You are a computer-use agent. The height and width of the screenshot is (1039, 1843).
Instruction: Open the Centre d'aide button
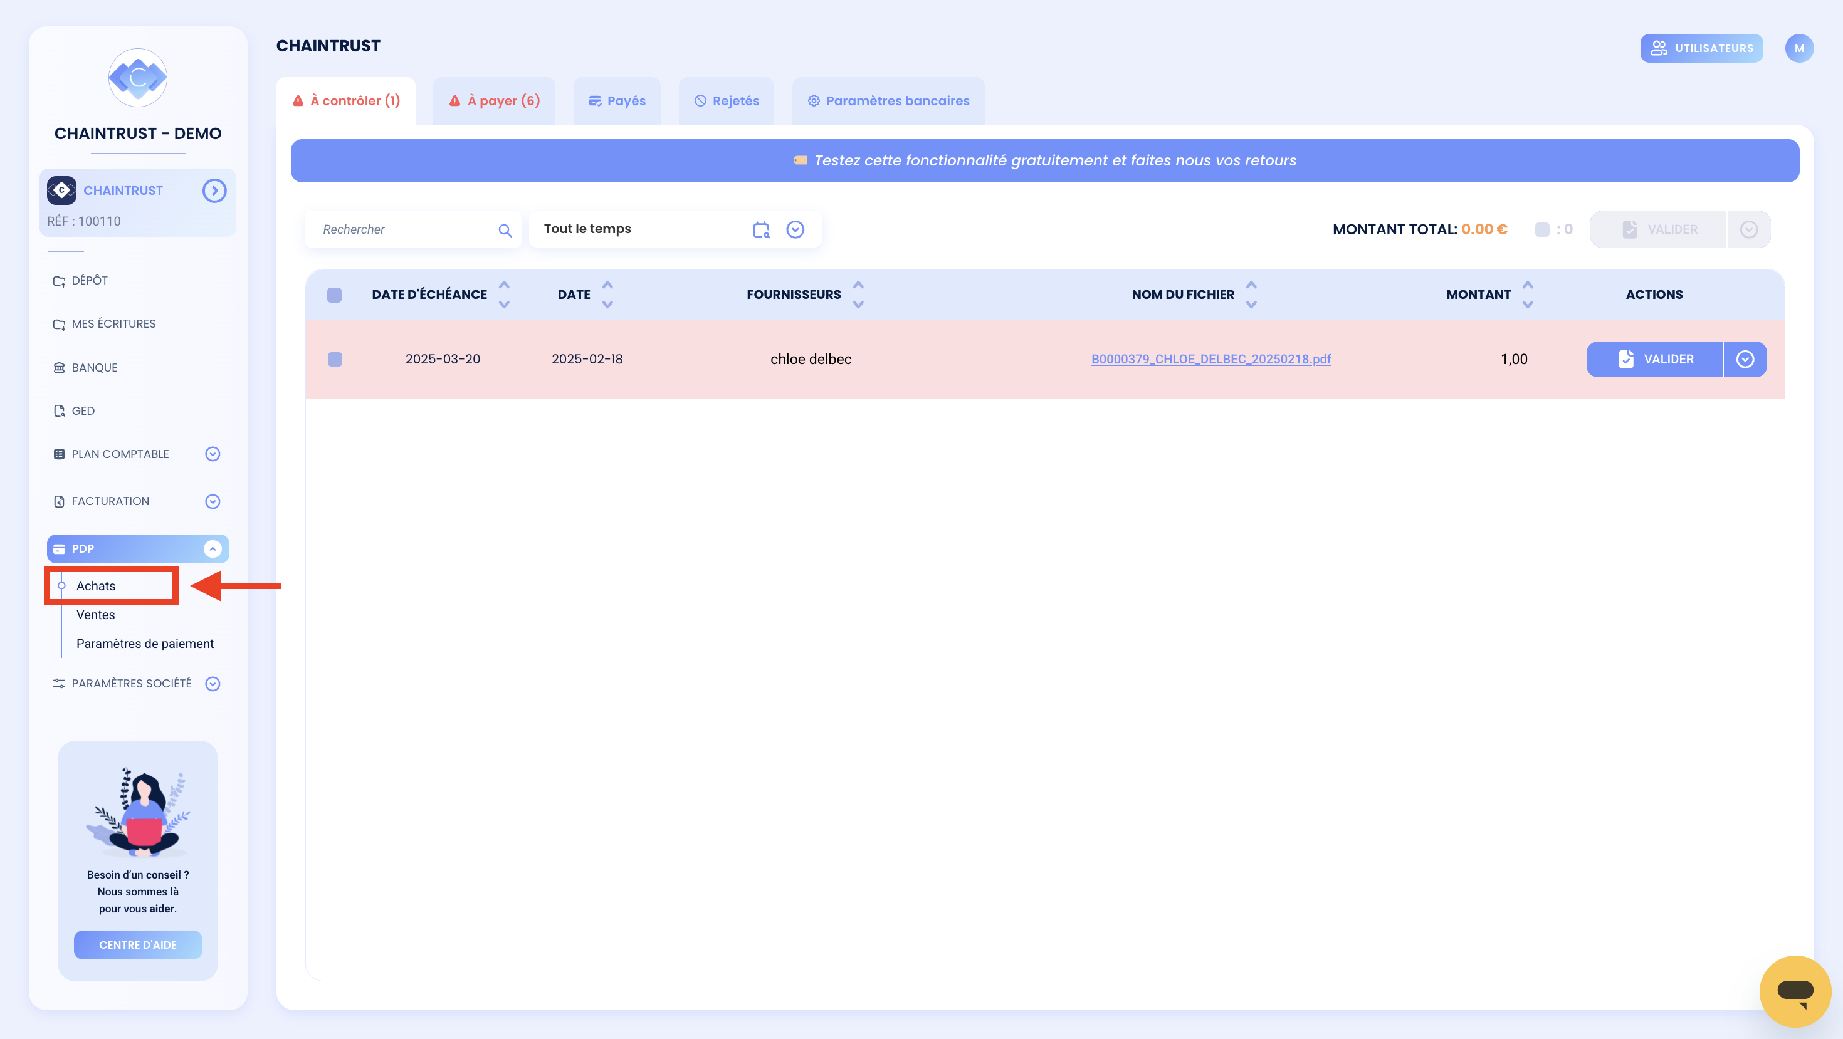click(x=138, y=944)
